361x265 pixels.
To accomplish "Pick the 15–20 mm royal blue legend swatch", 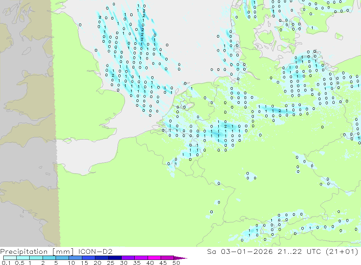I will click(89, 258).
